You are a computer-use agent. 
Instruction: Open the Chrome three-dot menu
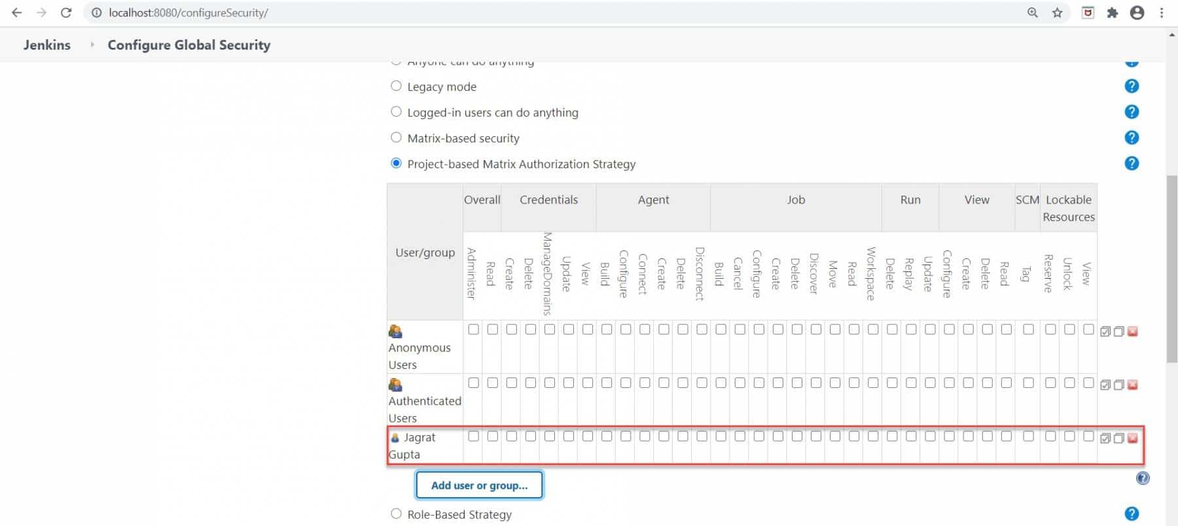tap(1162, 12)
